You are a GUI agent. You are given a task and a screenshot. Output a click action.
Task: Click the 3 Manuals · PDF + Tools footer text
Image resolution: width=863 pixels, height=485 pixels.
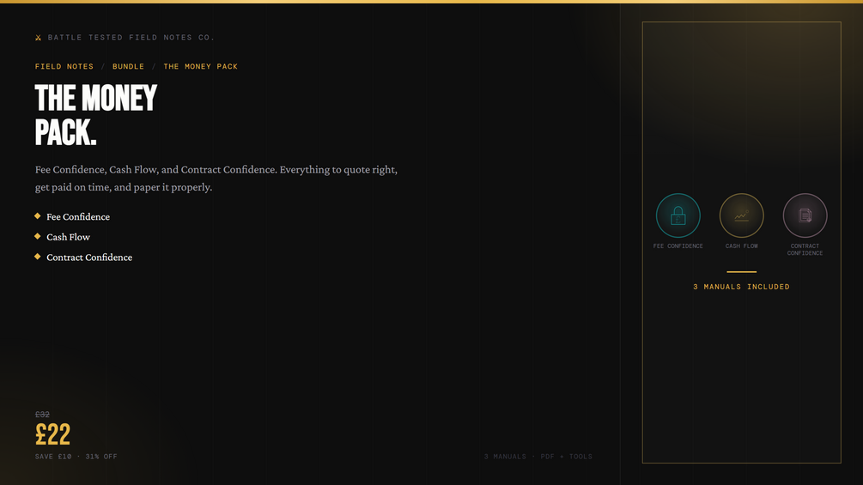[538, 457]
